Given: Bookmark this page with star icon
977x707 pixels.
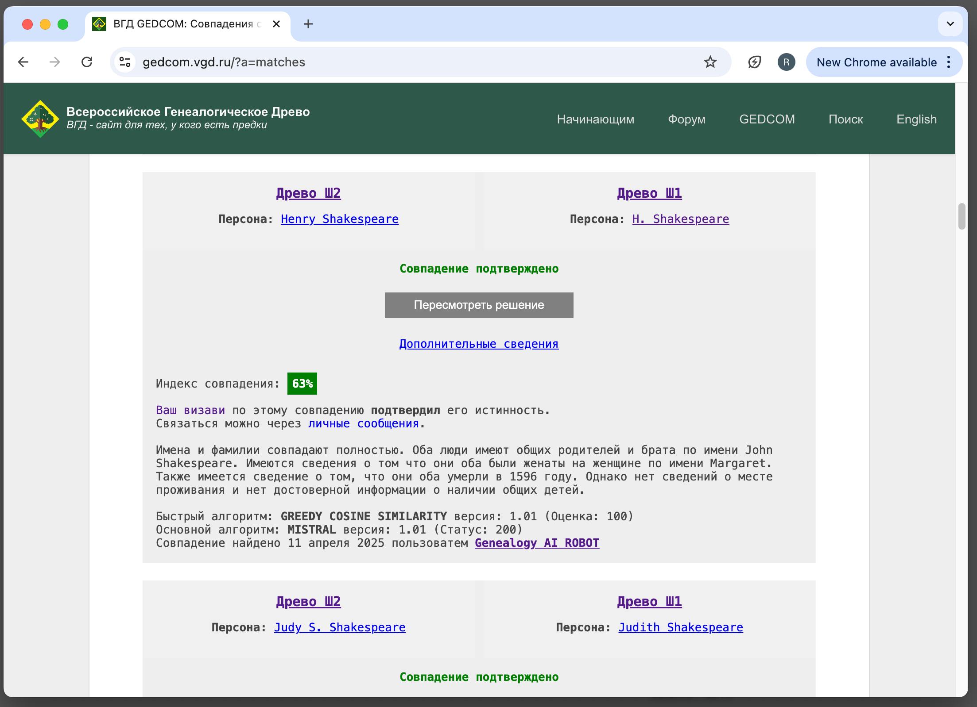Looking at the screenshot, I should [x=710, y=62].
